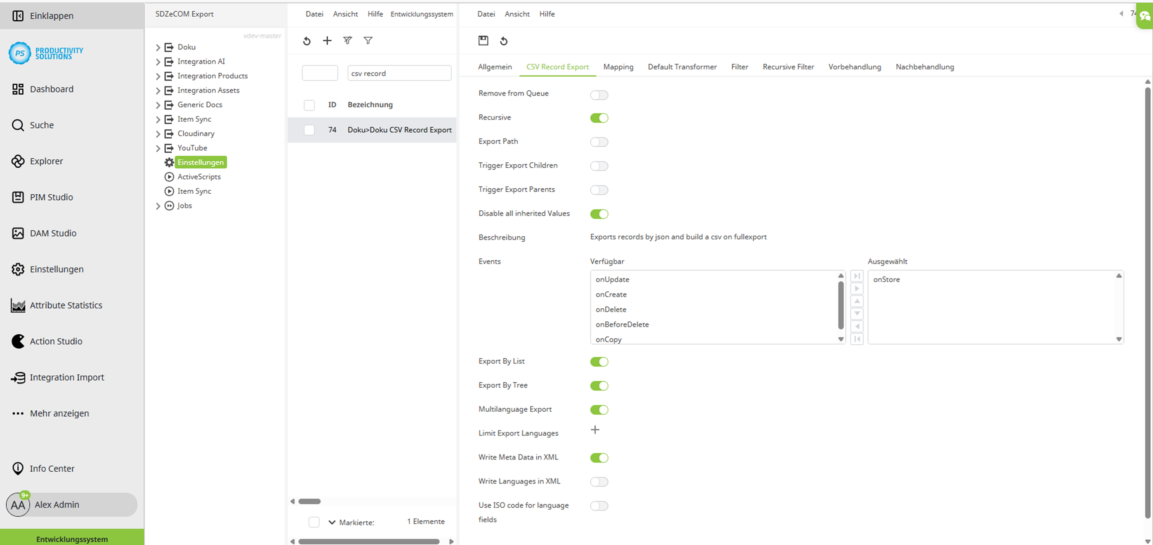Expand the Doku tree node
The height and width of the screenshot is (545, 1153).
157,47
